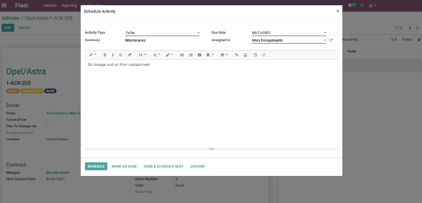Click the Fleet app title
This screenshot has height=203, width=422.
(22, 5)
